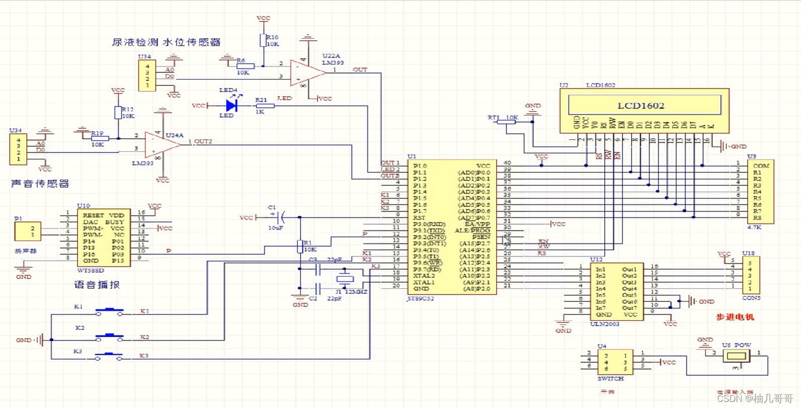Select the C1 10uF capacitor symbol
The height and width of the screenshot is (408, 801).
281,217
